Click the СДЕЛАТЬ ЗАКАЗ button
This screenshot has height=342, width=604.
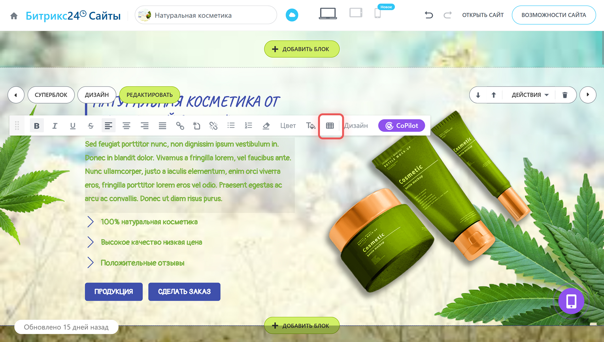[x=184, y=292]
